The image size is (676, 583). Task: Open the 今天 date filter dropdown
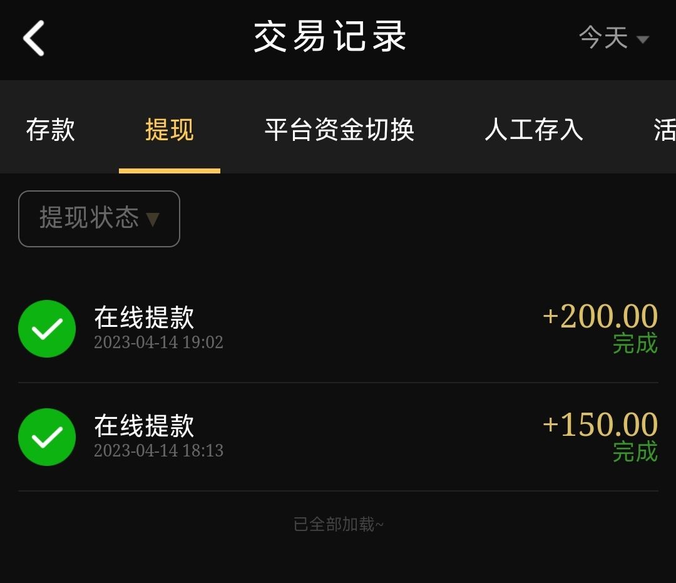tap(604, 38)
